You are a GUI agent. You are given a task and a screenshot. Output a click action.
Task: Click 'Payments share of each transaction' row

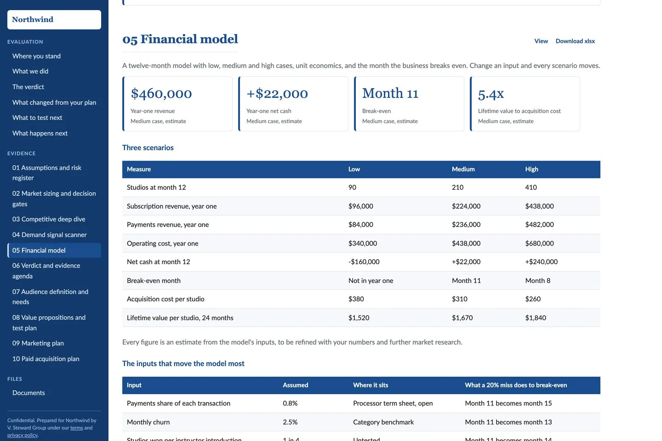coord(361,403)
